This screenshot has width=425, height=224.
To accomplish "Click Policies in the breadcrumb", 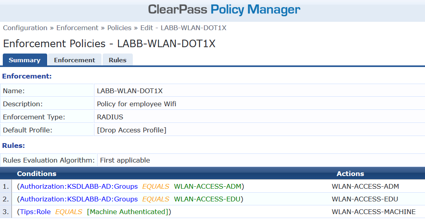I will pyautogui.click(x=119, y=28).
